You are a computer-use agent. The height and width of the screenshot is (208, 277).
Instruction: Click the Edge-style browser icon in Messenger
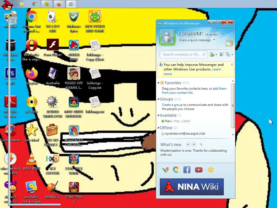tap(176, 170)
